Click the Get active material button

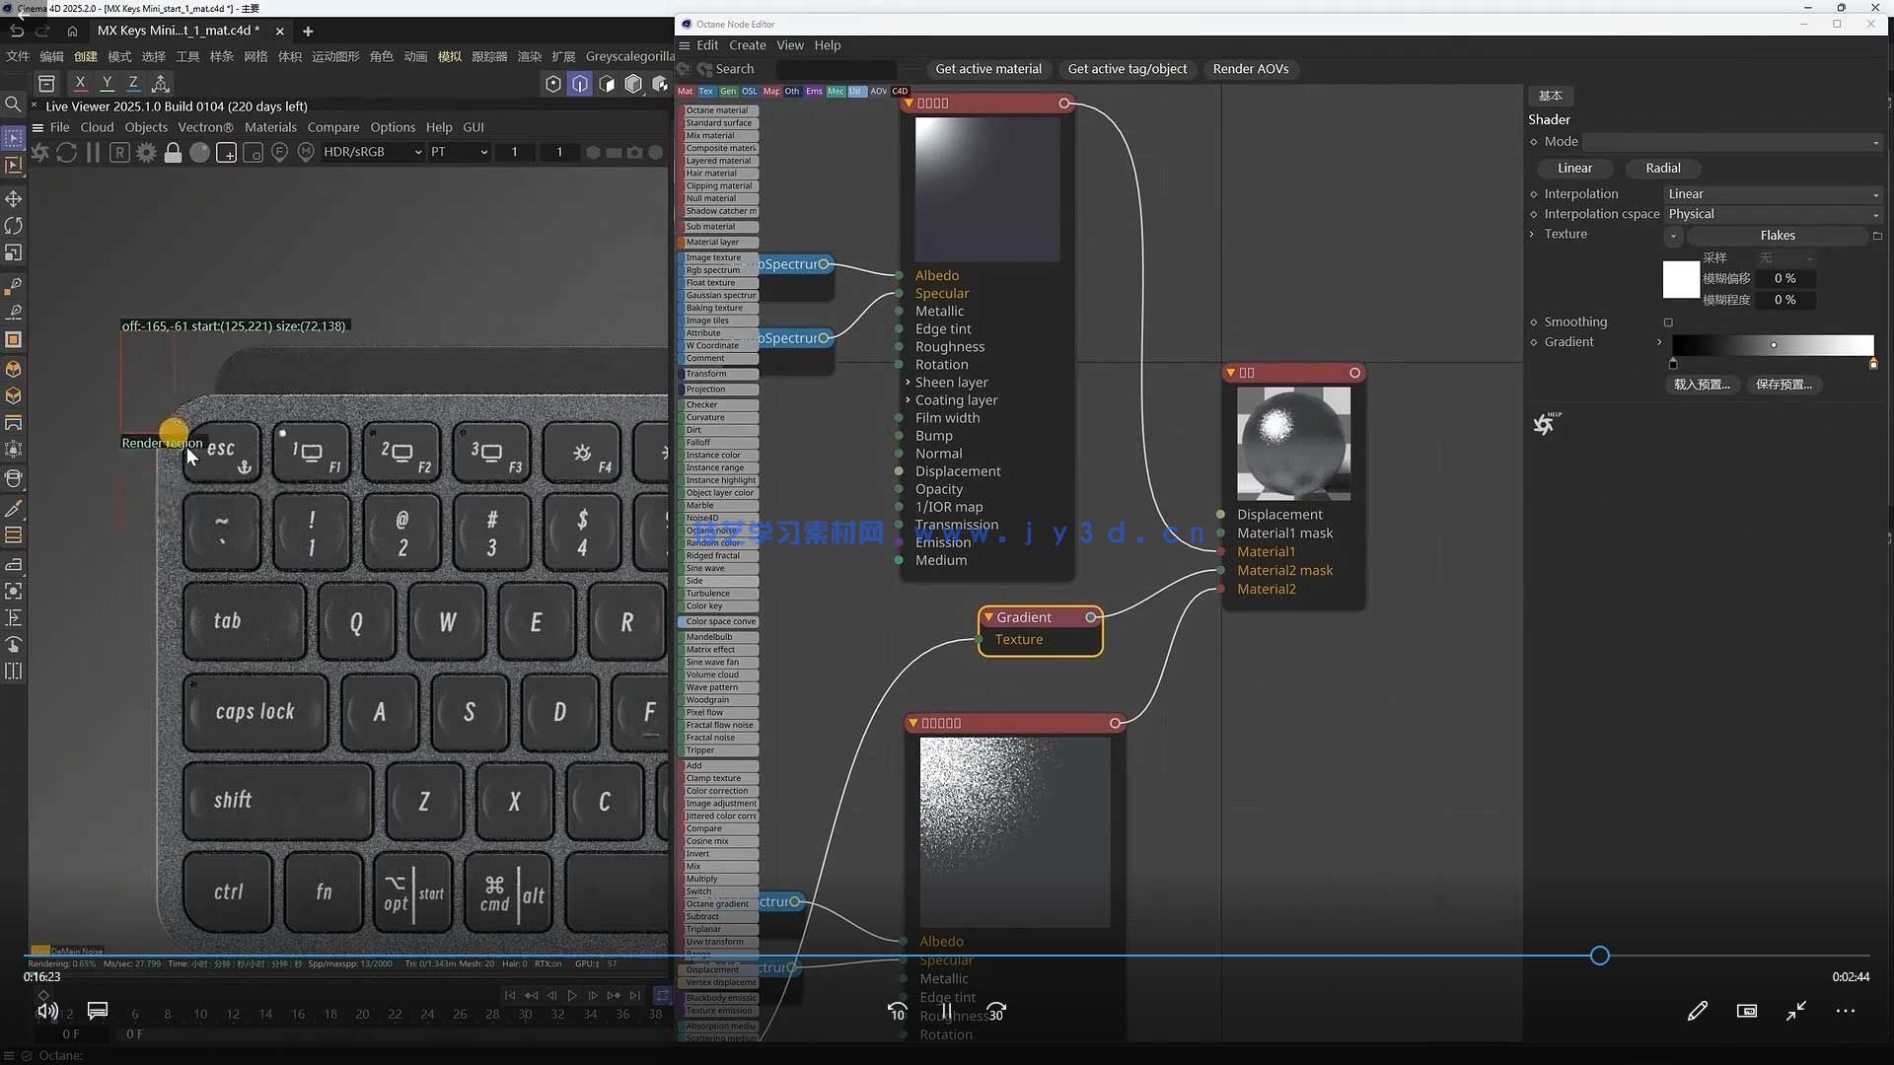987,69
